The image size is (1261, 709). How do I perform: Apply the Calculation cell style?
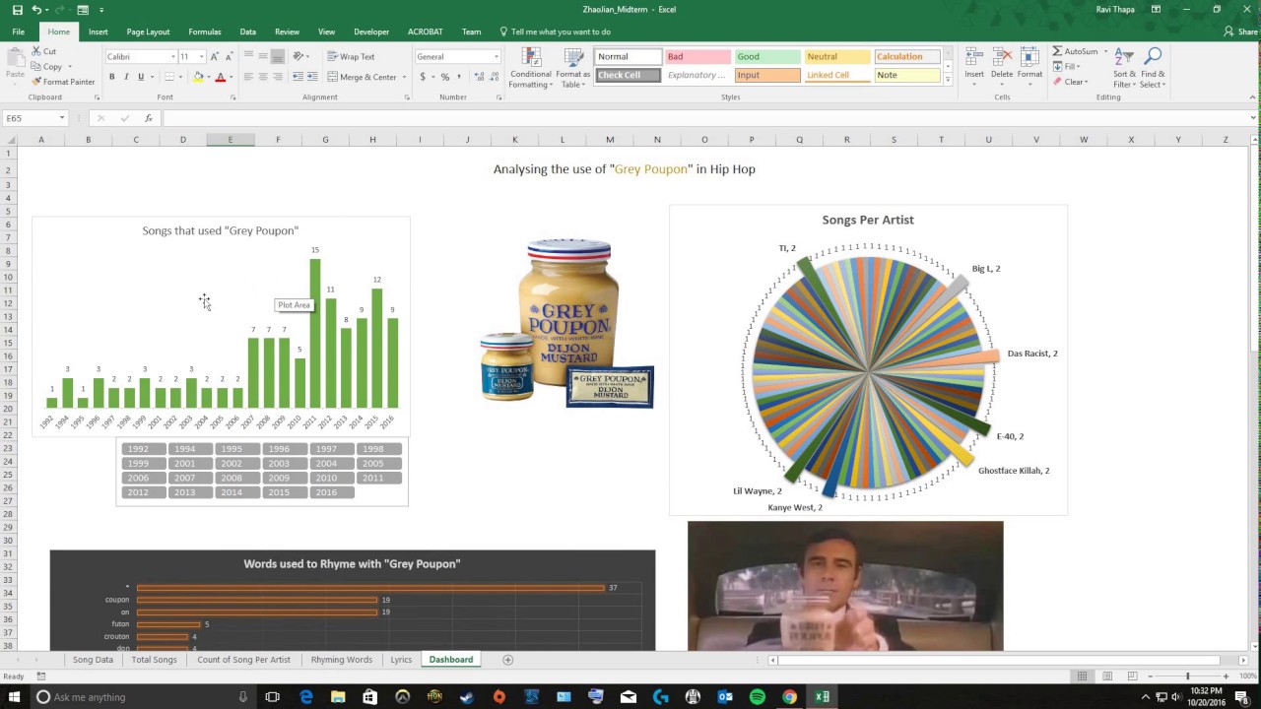[906, 57]
